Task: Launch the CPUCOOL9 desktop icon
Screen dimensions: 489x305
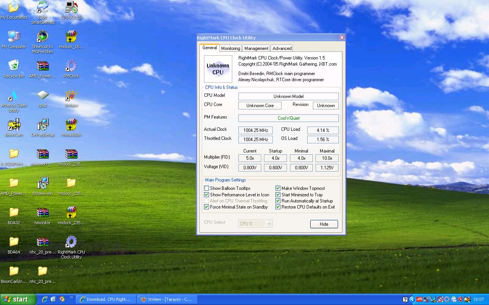Action: pyautogui.click(x=71, y=11)
